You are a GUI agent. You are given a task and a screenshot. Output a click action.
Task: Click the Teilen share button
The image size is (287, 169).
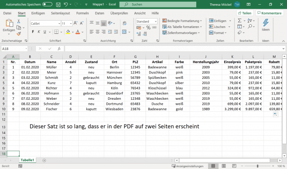pos(245,13)
